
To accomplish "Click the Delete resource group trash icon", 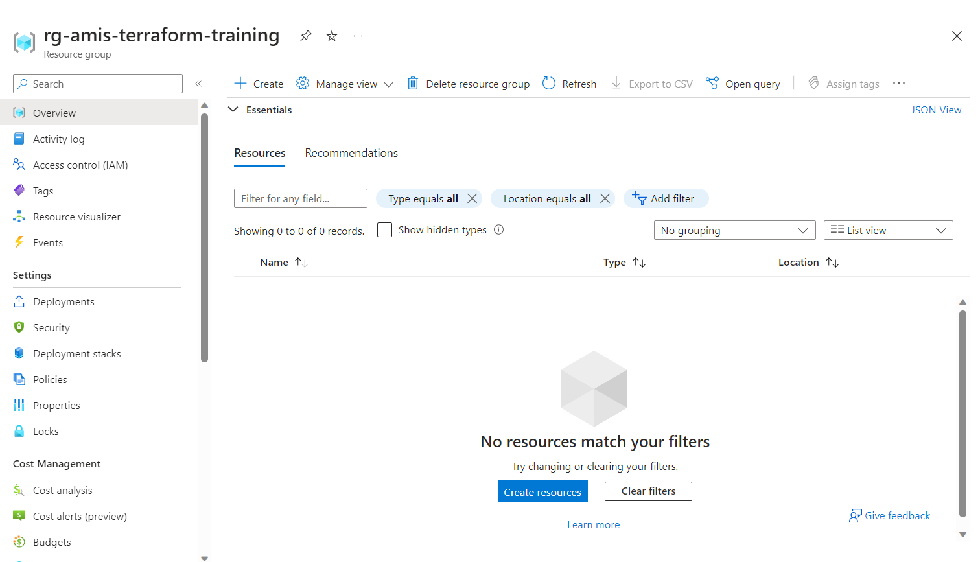I will coord(413,84).
